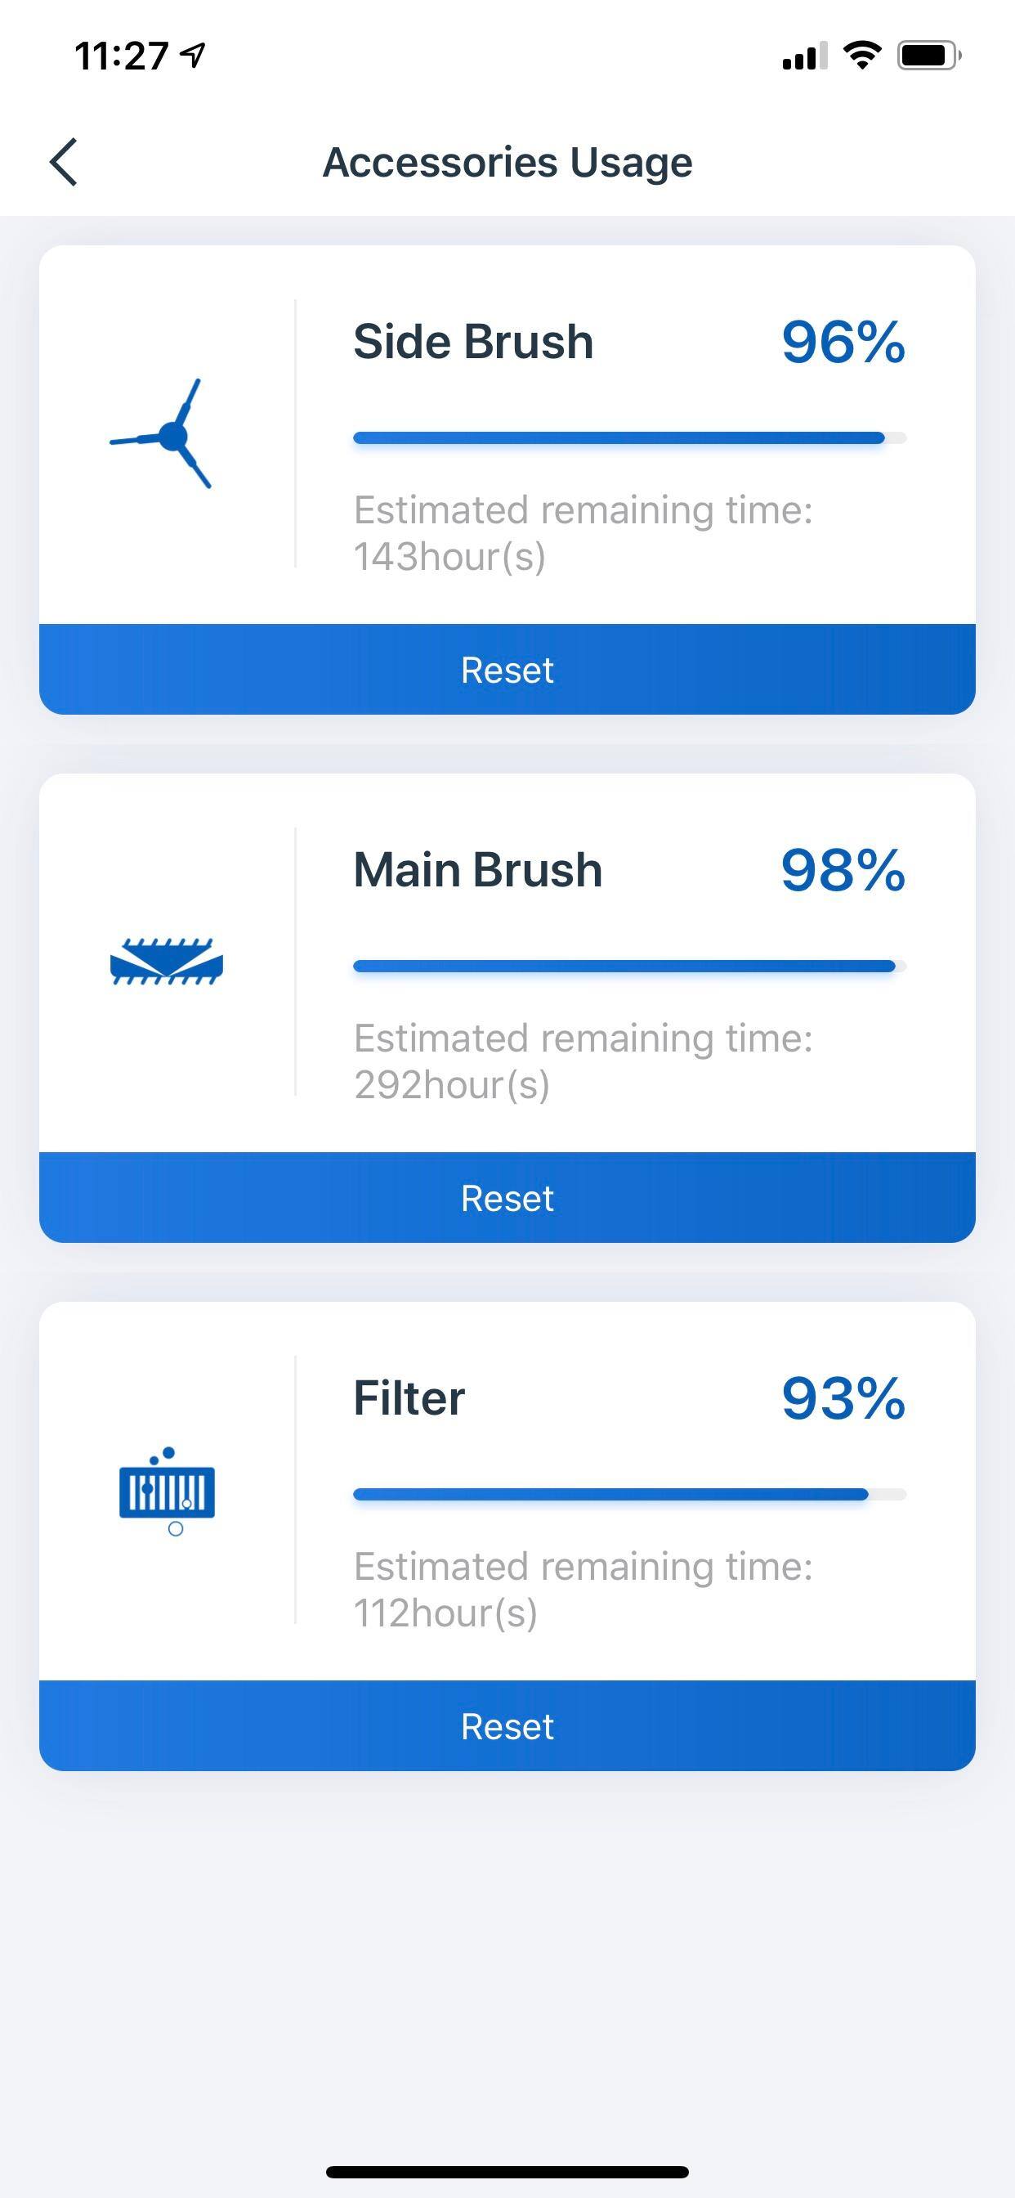Screen dimensions: 1015x2198
Task: Tap the Filter 93% value
Action: [x=843, y=1398]
